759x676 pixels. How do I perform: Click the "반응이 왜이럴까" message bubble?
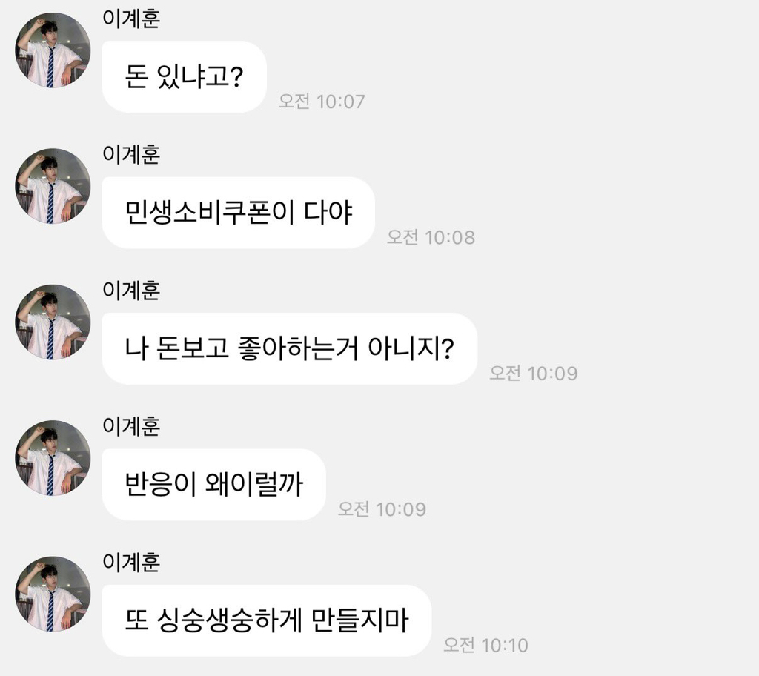(213, 485)
